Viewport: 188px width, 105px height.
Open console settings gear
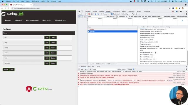click(x=186, y=69)
